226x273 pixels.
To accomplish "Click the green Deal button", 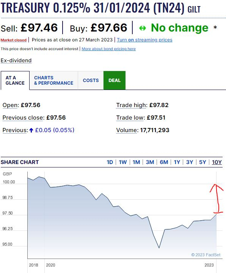I will 115,80.
